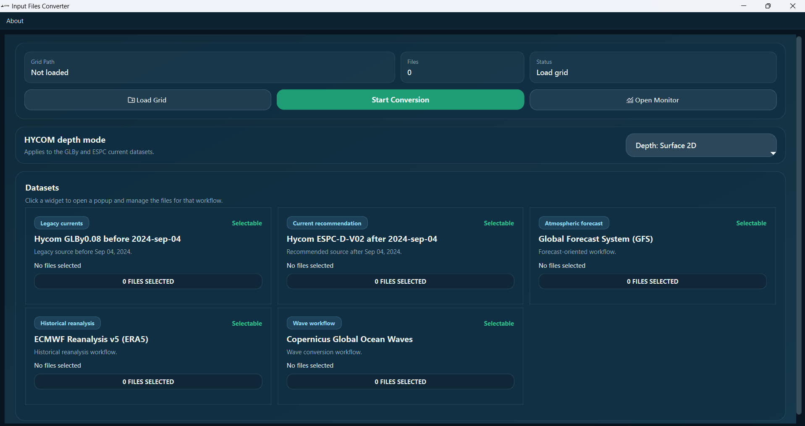Click the 'Forecast-oriented workflow.' description
The width and height of the screenshot is (805, 426).
click(x=577, y=252)
